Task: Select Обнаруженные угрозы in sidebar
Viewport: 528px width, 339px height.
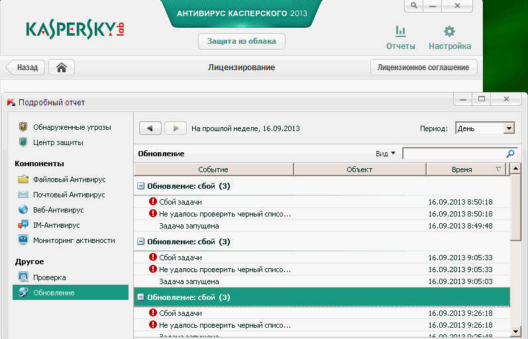Action: 72,127
